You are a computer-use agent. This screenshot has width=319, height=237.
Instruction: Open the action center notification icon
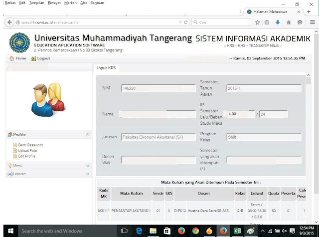click(292, 231)
